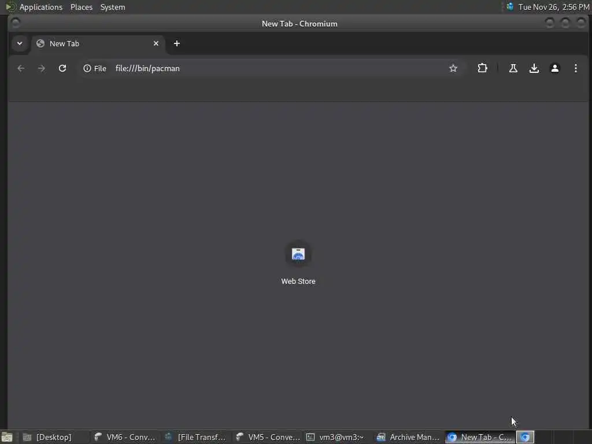This screenshot has height=444, width=592.
Task: Switch to the [Desktop] taskbar window
Action: coord(54,437)
